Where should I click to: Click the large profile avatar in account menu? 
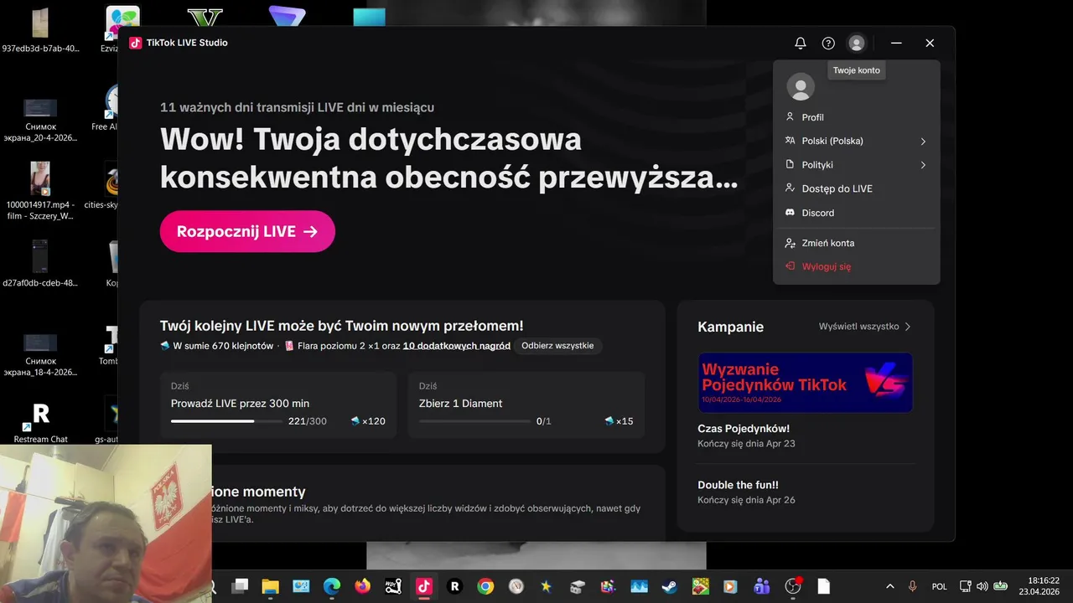point(801,86)
